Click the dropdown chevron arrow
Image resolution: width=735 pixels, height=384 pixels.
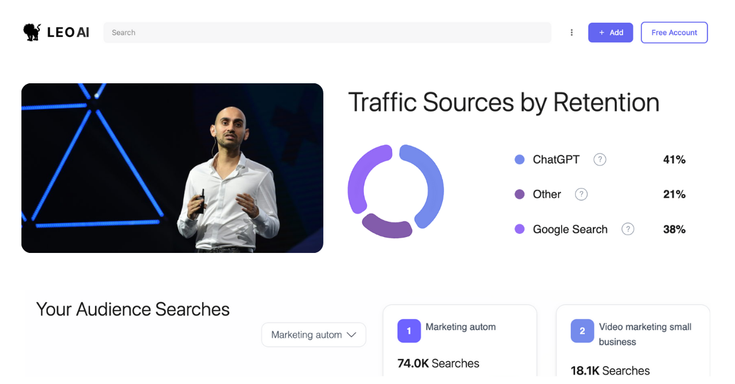pyautogui.click(x=352, y=335)
